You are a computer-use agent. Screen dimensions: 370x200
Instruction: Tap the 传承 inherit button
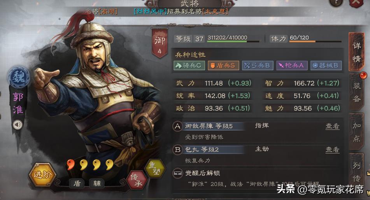[x=137, y=180]
